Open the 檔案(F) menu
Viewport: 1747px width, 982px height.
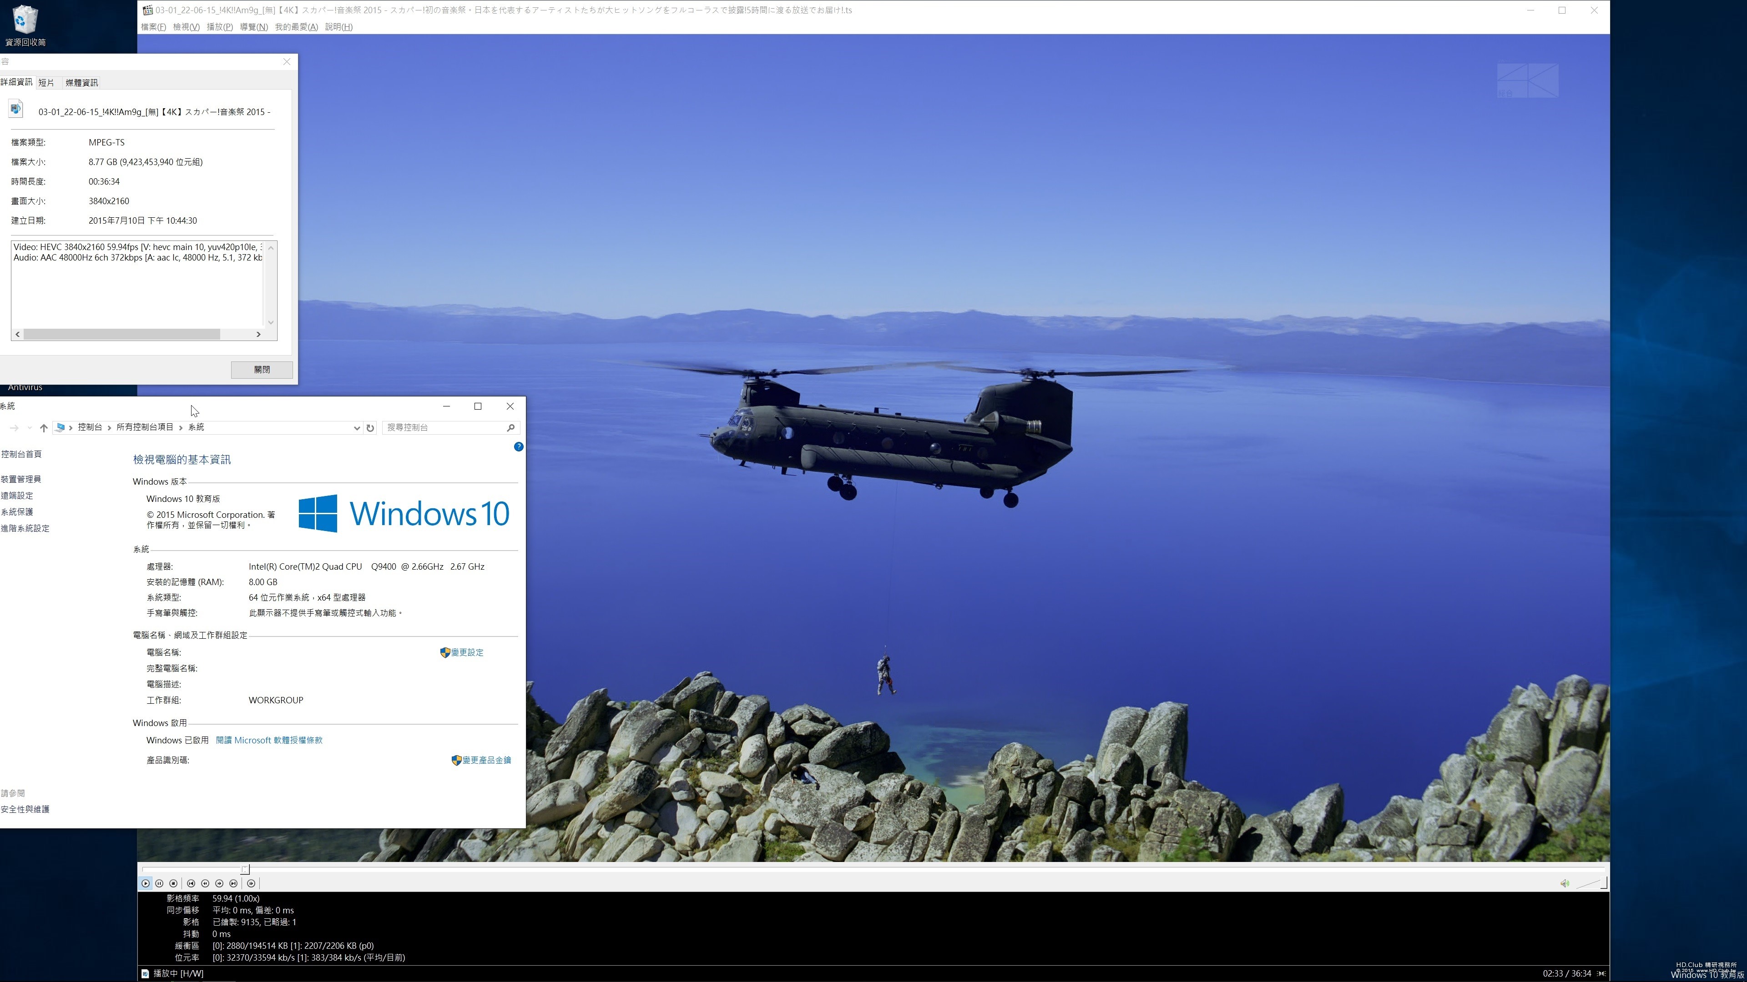(x=153, y=27)
